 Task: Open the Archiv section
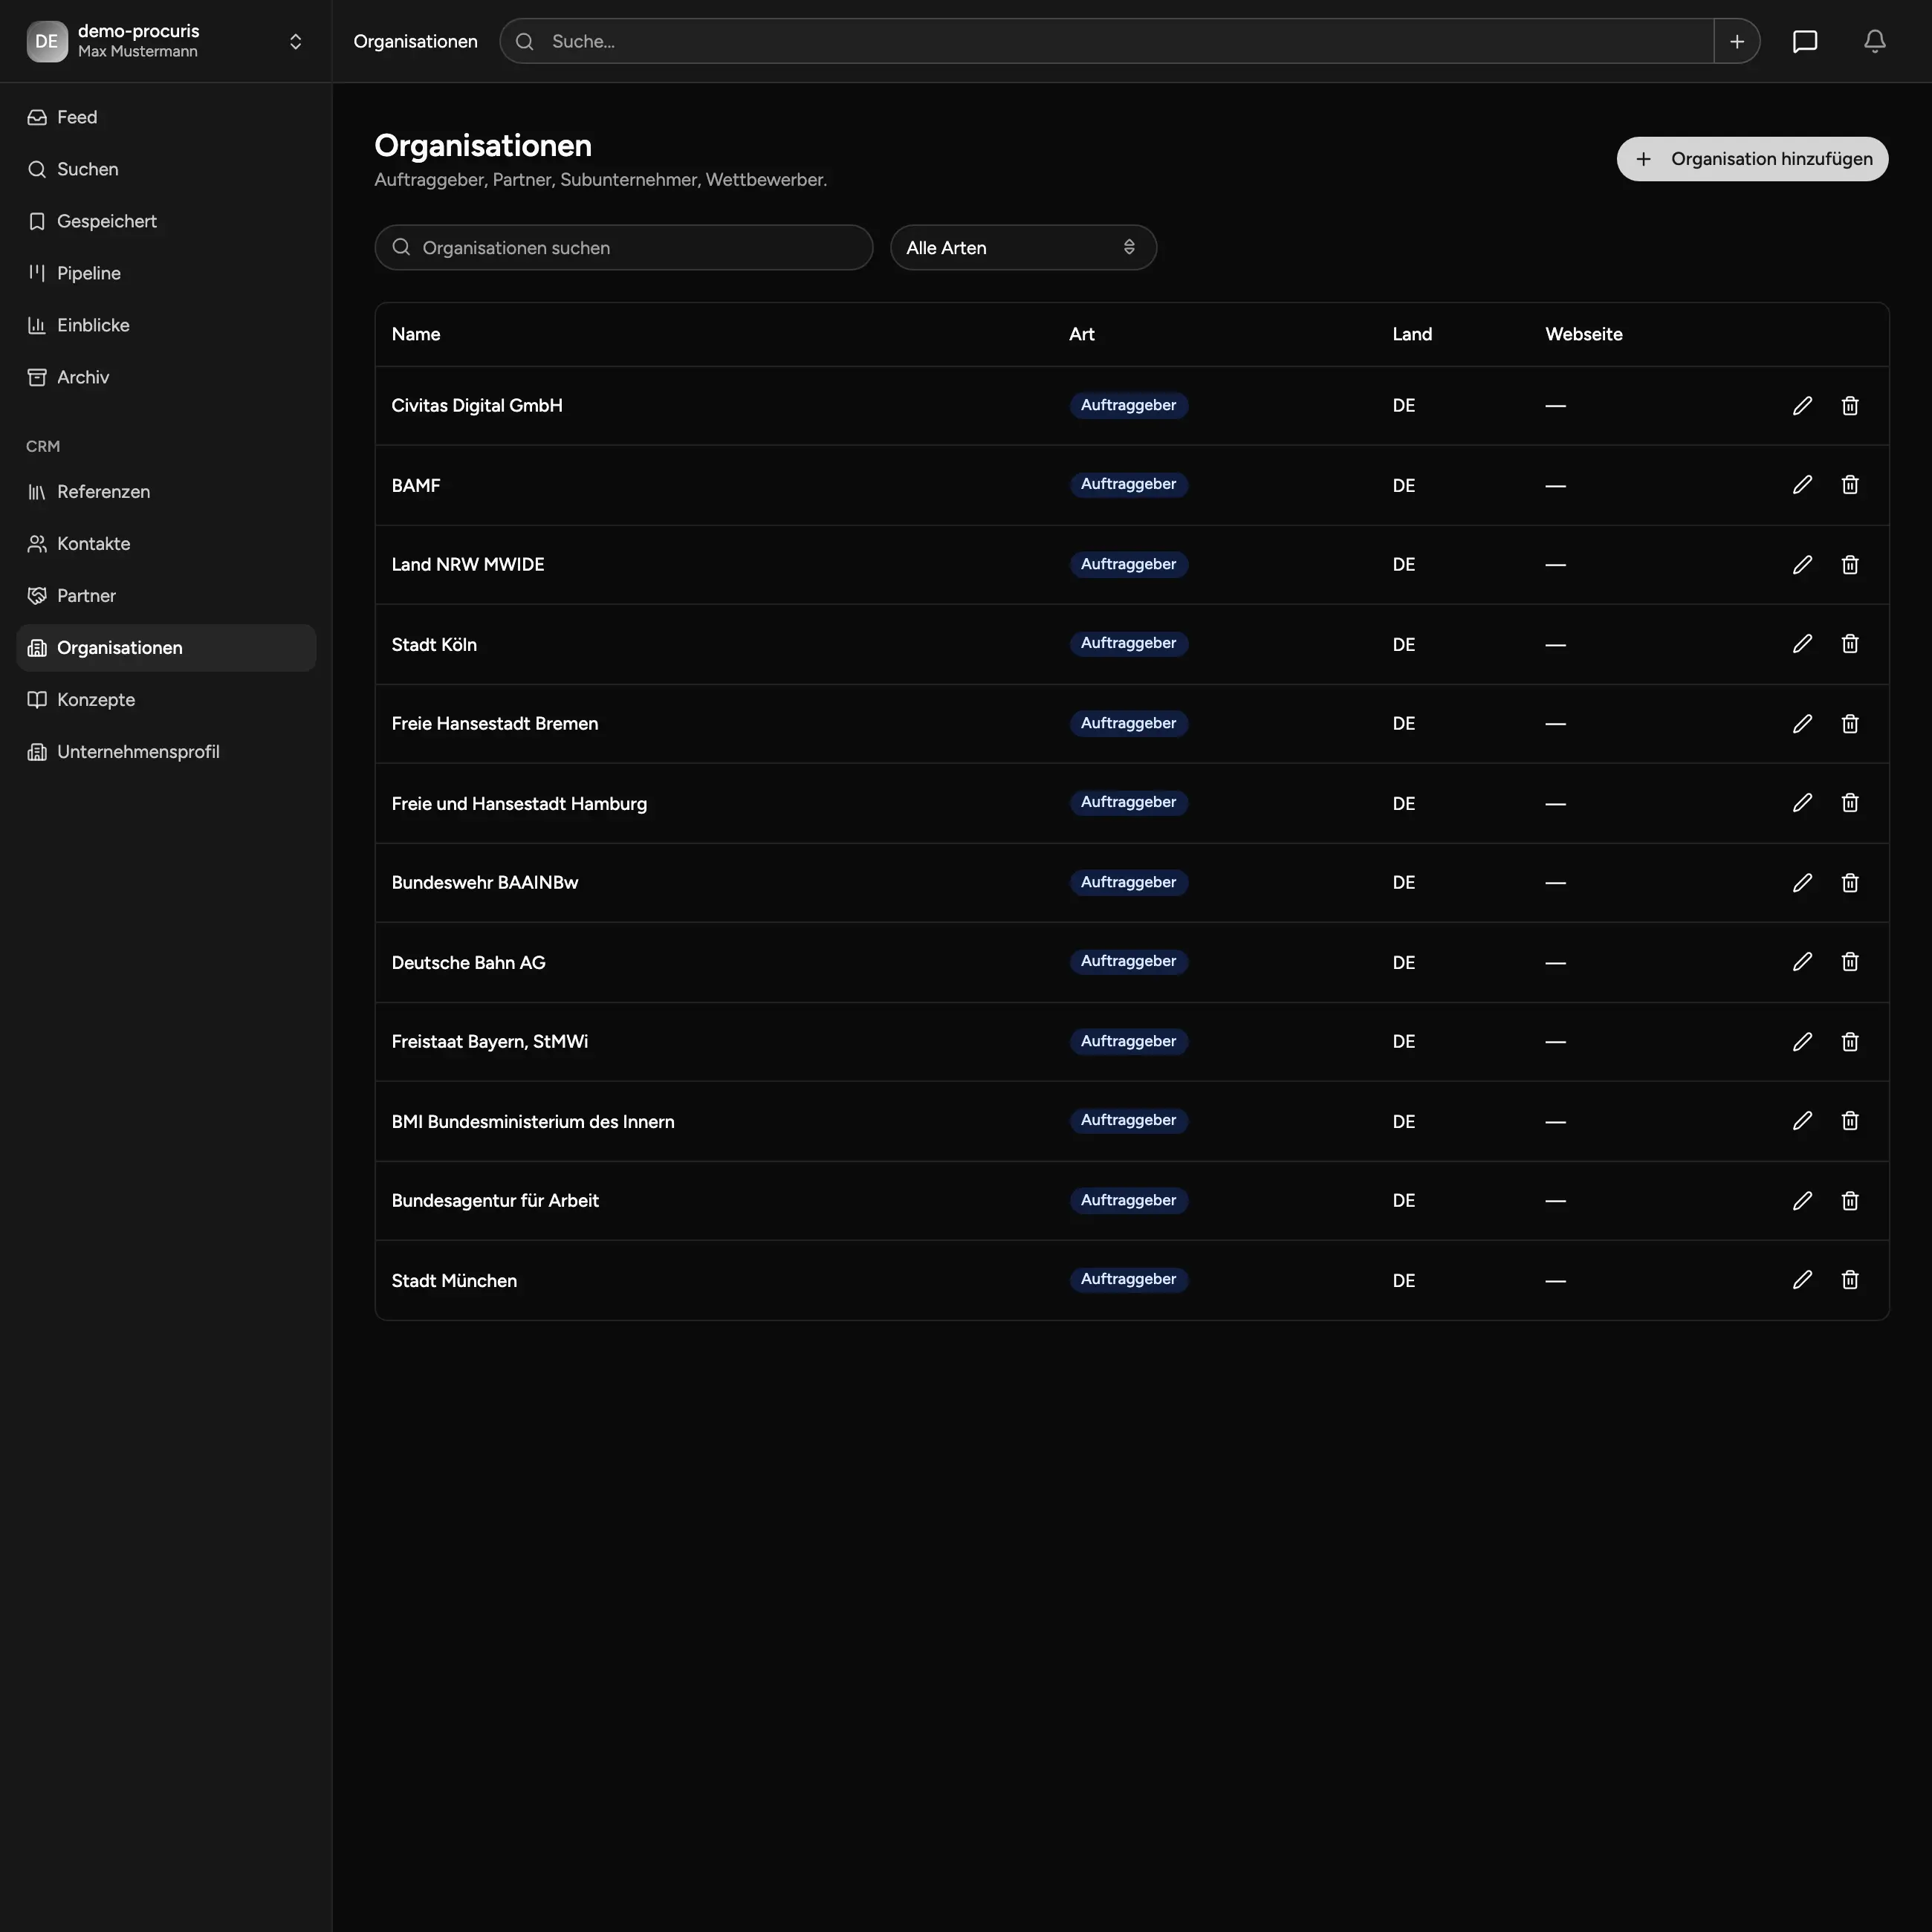click(166, 377)
